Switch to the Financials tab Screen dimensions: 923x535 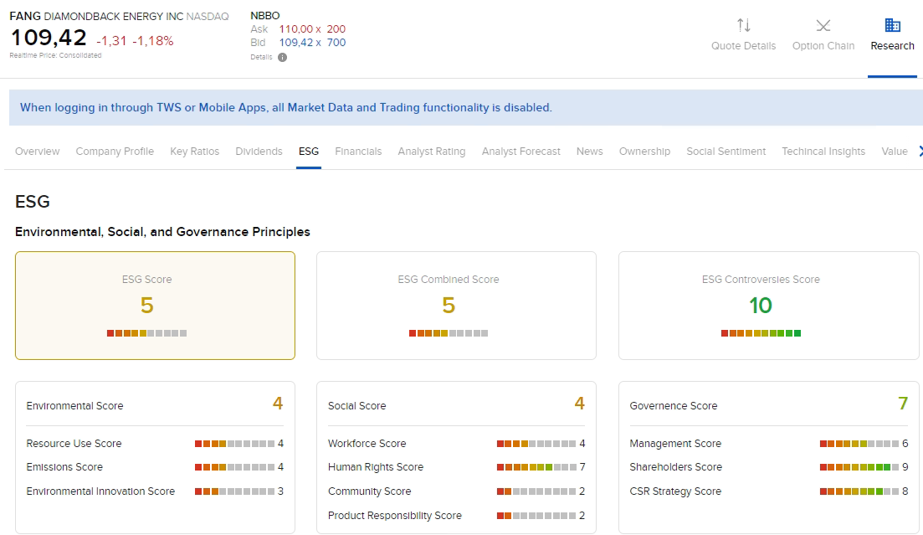click(x=358, y=152)
